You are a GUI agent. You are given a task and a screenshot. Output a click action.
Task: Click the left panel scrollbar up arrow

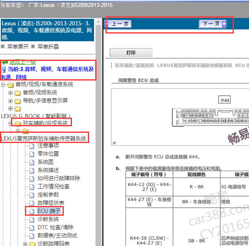pos(98,22)
